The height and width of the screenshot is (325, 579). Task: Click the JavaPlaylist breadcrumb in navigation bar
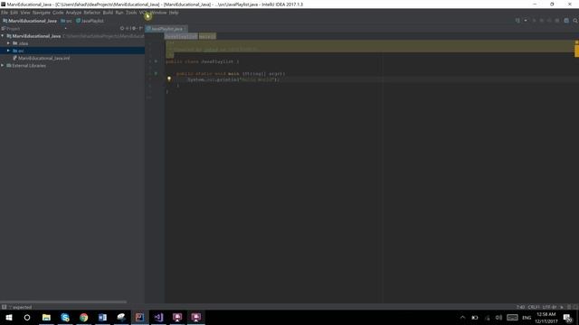click(x=90, y=21)
